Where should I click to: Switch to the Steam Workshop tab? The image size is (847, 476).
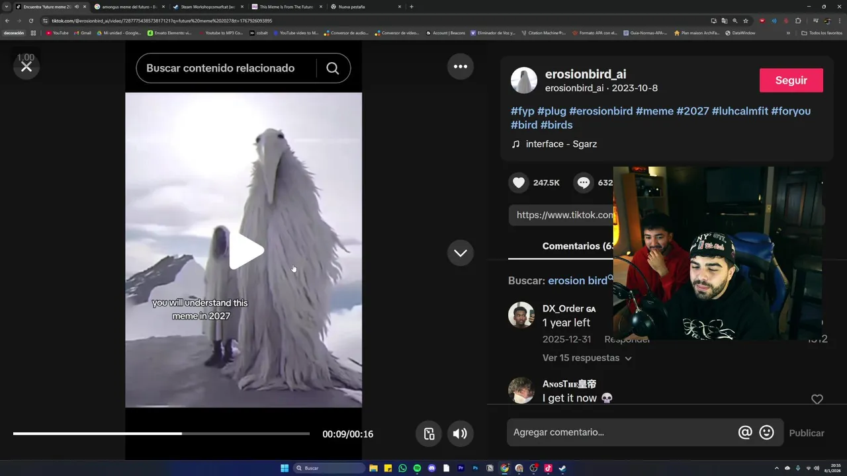(x=207, y=7)
